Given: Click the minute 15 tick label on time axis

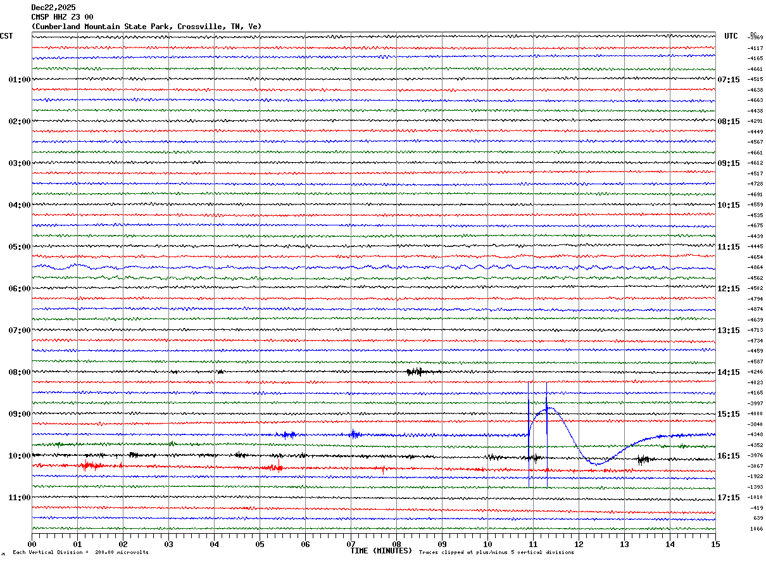Looking at the screenshot, I should pyautogui.click(x=715, y=544).
